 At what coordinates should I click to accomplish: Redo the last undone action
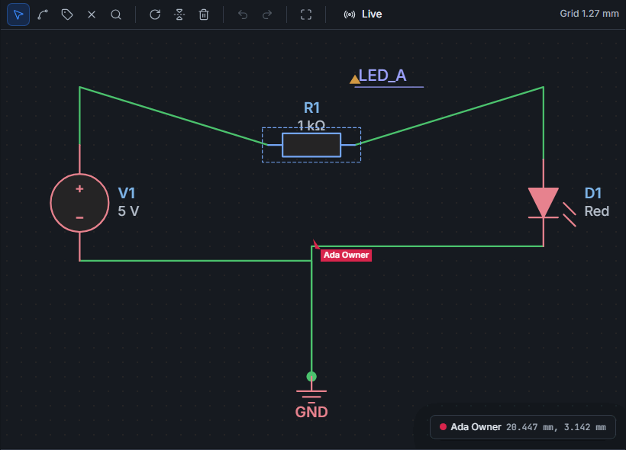click(x=267, y=14)
